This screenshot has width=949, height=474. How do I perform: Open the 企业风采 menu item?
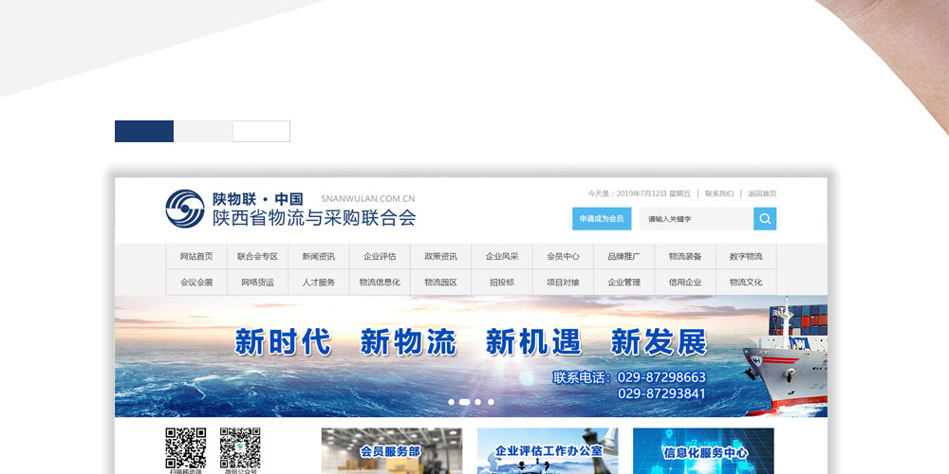point(502,256)
